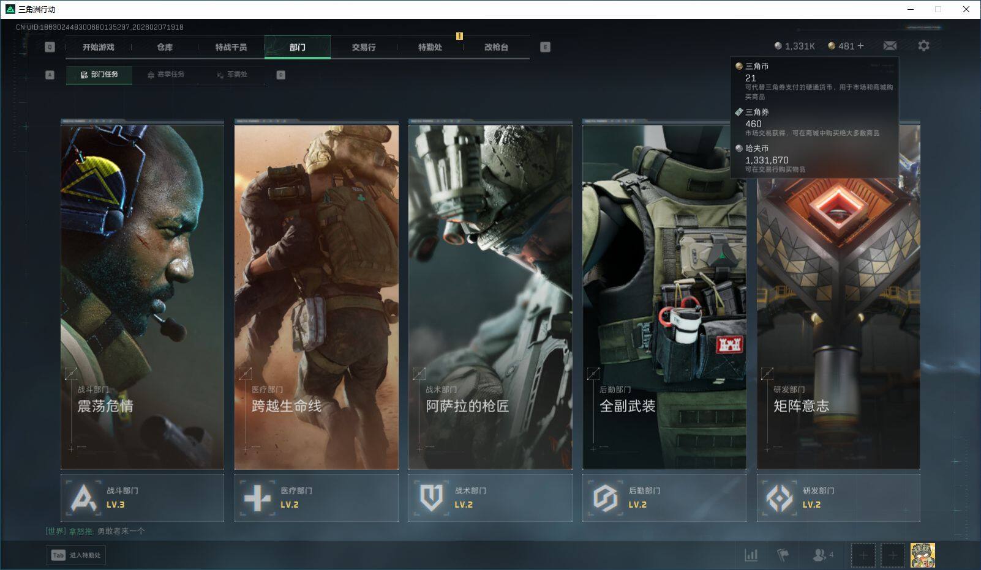This screenshot has width=981, height=570.
Task: Select the 军需处 sub-tab
Action: [x=231, y=75]
